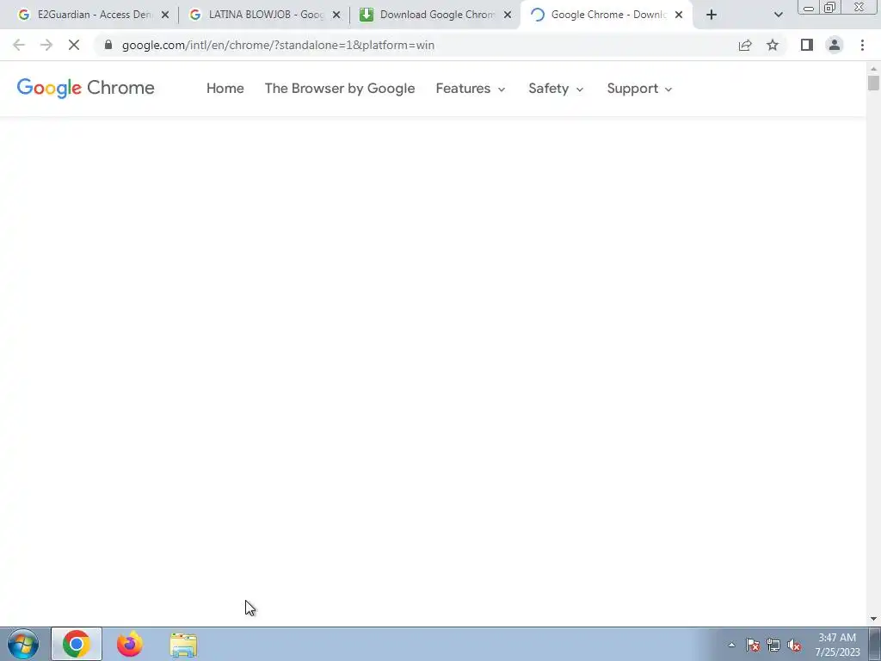Stop loading the page (X button)
881x661 pixels.
(x=74, y=45)
